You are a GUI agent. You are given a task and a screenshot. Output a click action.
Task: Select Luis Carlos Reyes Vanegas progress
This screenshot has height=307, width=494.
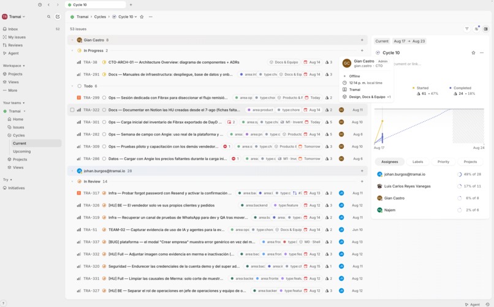(x=430, y=186)
